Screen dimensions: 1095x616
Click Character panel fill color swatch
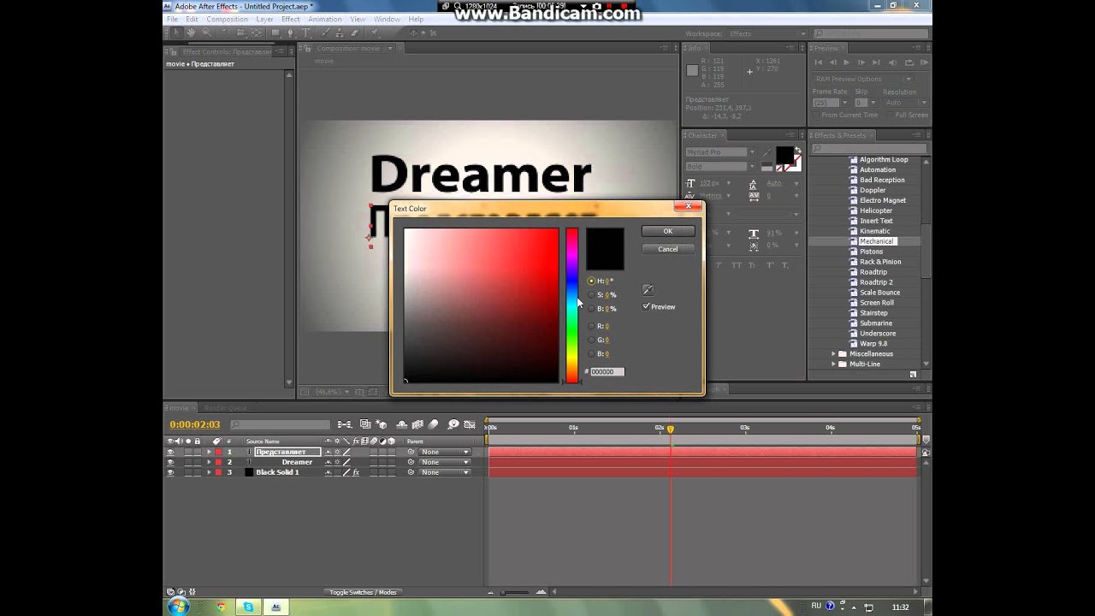784,156
